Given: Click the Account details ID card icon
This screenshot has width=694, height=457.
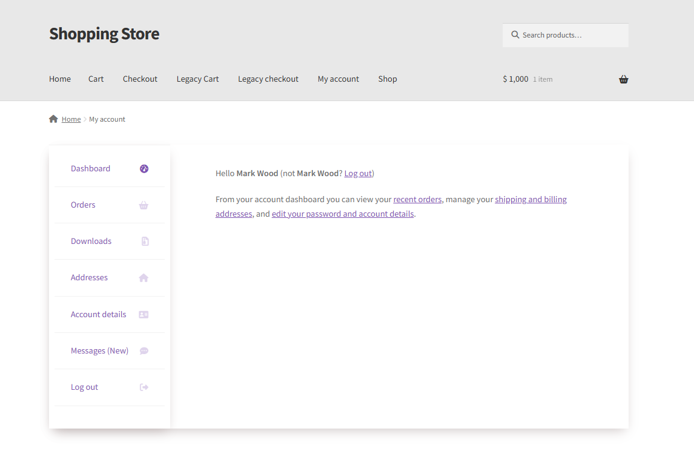Looking at the screenshot, I should (x=144, y=315).
